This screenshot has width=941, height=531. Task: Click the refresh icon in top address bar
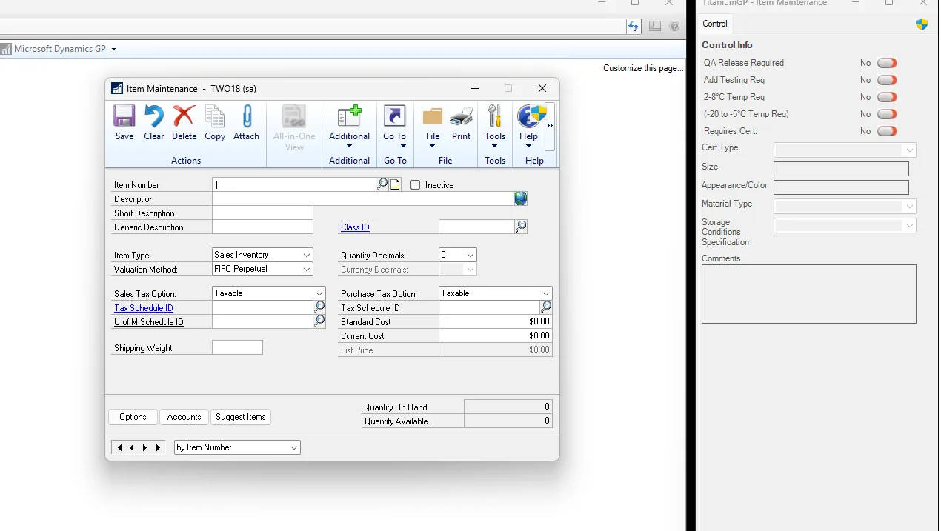(x=634, y=26)
